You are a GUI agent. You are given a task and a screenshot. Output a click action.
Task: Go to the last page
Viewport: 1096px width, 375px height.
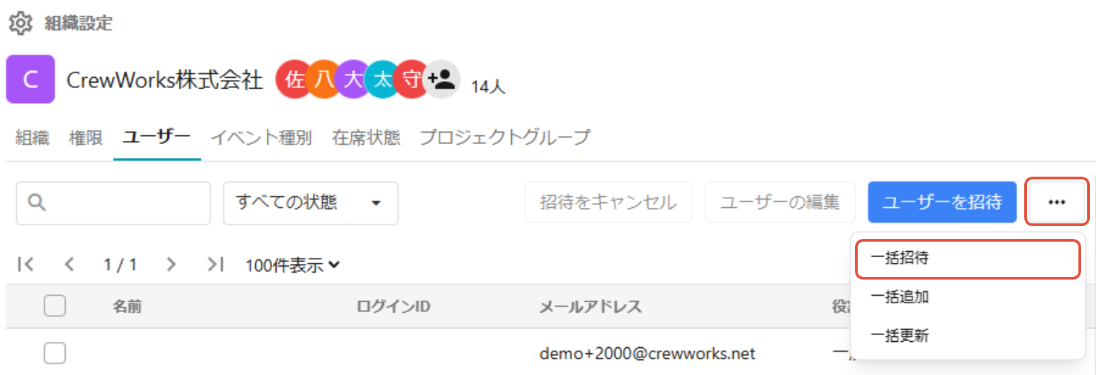(x=215, y=264)
